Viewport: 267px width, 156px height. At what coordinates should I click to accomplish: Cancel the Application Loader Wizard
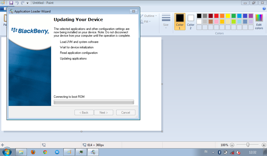click(126, 113)
